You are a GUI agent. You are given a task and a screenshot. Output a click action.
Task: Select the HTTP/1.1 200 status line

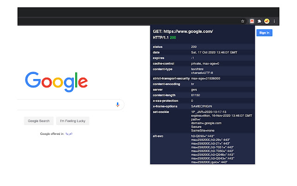point(164,38)
